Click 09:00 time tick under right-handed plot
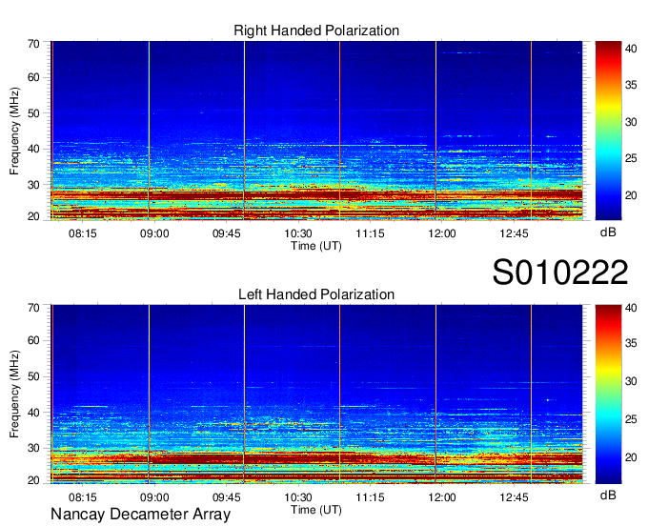648x526 pixels. point(154,233)
